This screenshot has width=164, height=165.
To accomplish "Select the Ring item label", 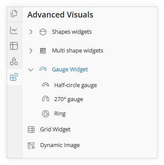I will [60, 113].
